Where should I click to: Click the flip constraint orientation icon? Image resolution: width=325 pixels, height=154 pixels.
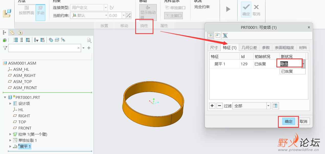click(x=129, y=16)
